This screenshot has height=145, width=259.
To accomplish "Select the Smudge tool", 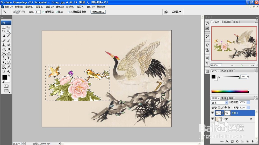I will pyautogui.click(x=4, y=53).
